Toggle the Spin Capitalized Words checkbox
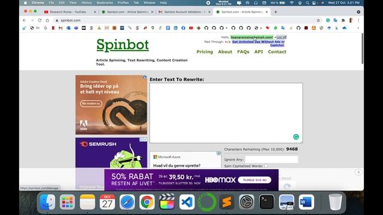This screenshot has width=383, height=215. point(266,166)
